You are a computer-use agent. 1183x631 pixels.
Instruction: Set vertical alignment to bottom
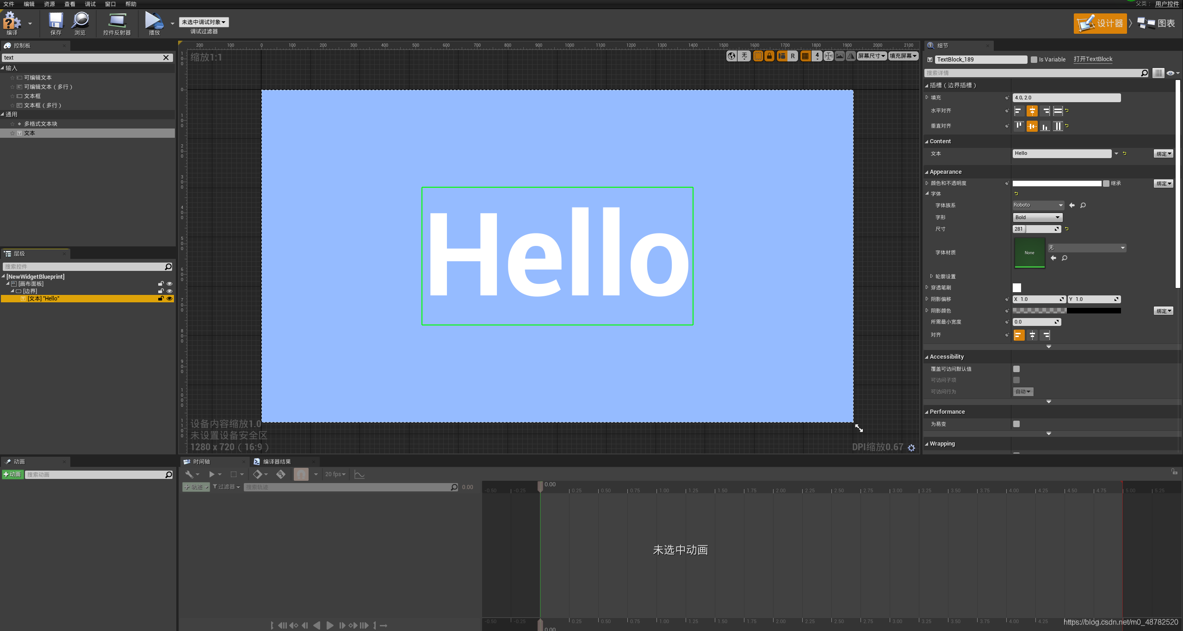(1045, 126)
